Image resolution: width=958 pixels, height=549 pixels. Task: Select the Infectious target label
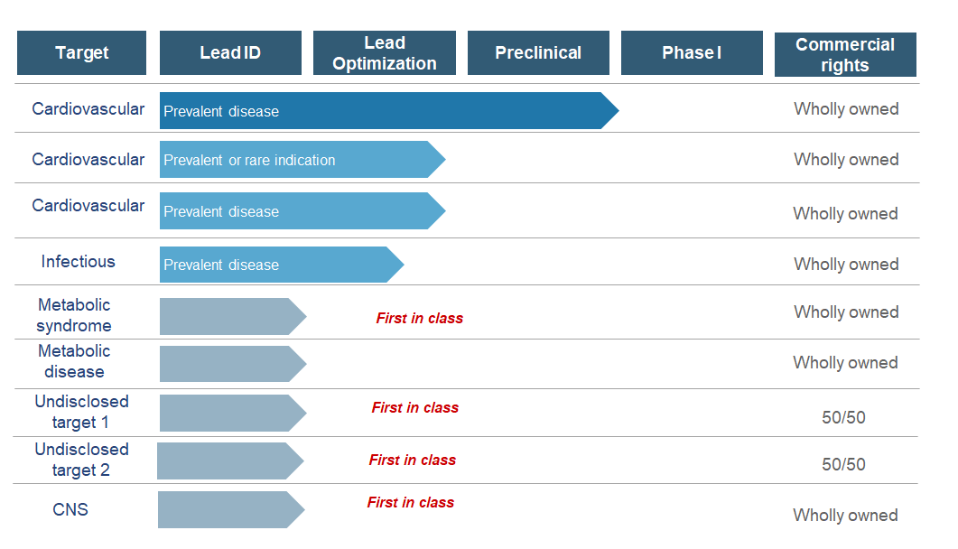tap(79, 262)
